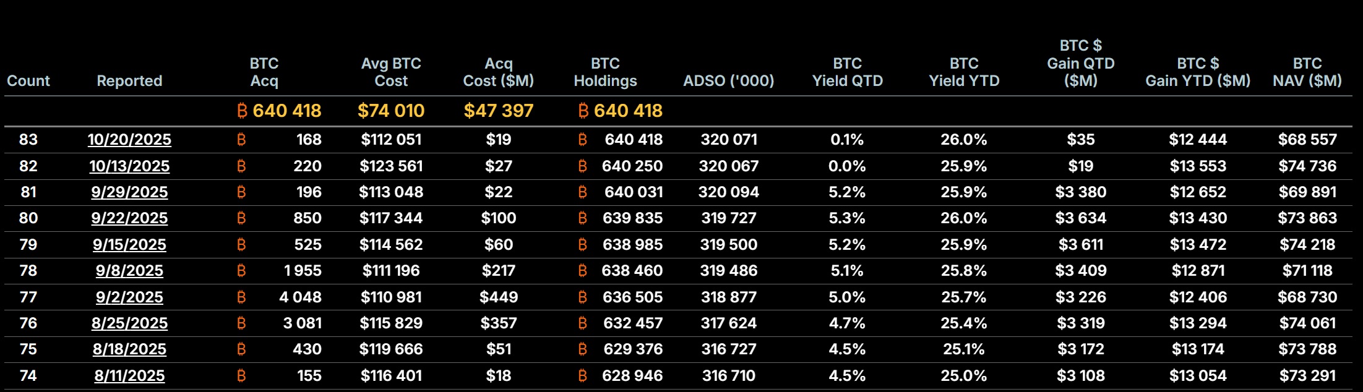Screen dimensions: 1363x392
Task: Open the 8/11/2025 reported date link
Action: click(x=129, y=376)
